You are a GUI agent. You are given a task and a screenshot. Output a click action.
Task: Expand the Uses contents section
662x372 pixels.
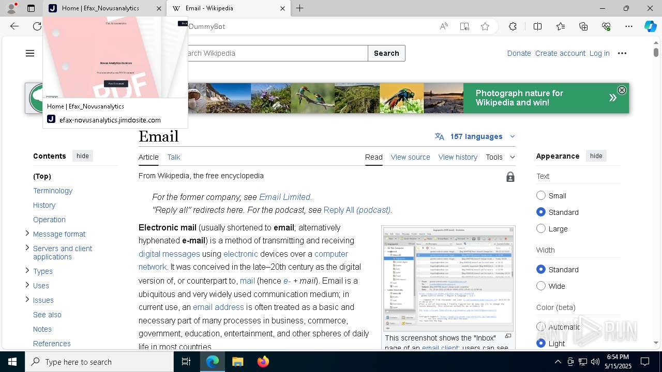pyautogui.click(x=27, y=285)
